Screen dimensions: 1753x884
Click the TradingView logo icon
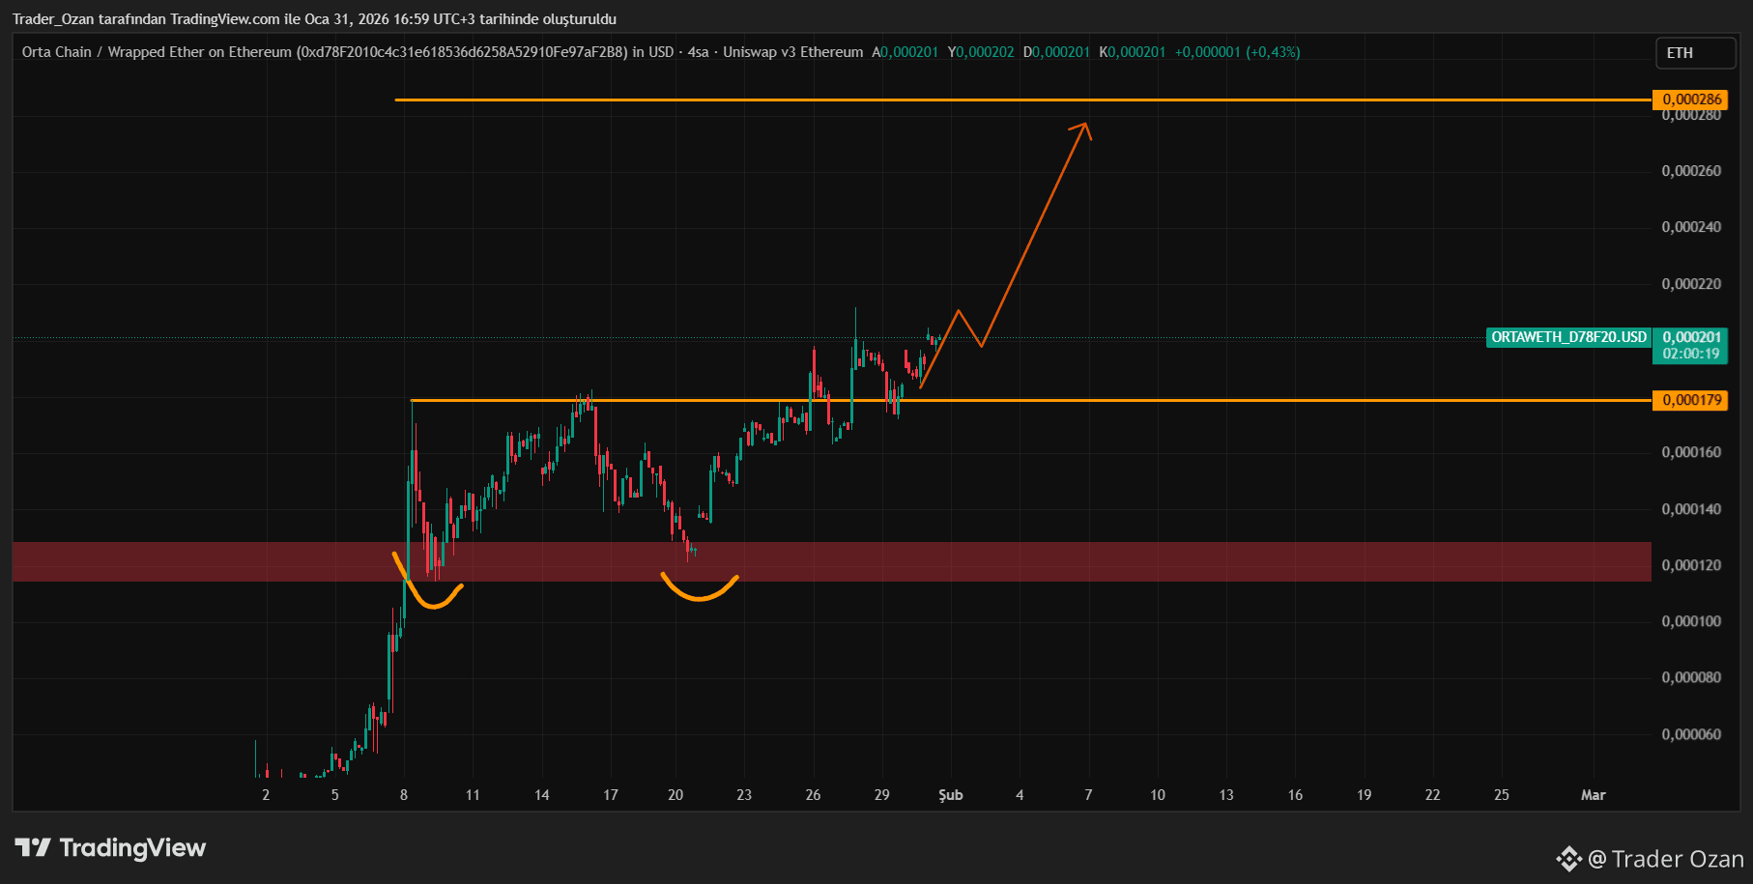[33, 848]
